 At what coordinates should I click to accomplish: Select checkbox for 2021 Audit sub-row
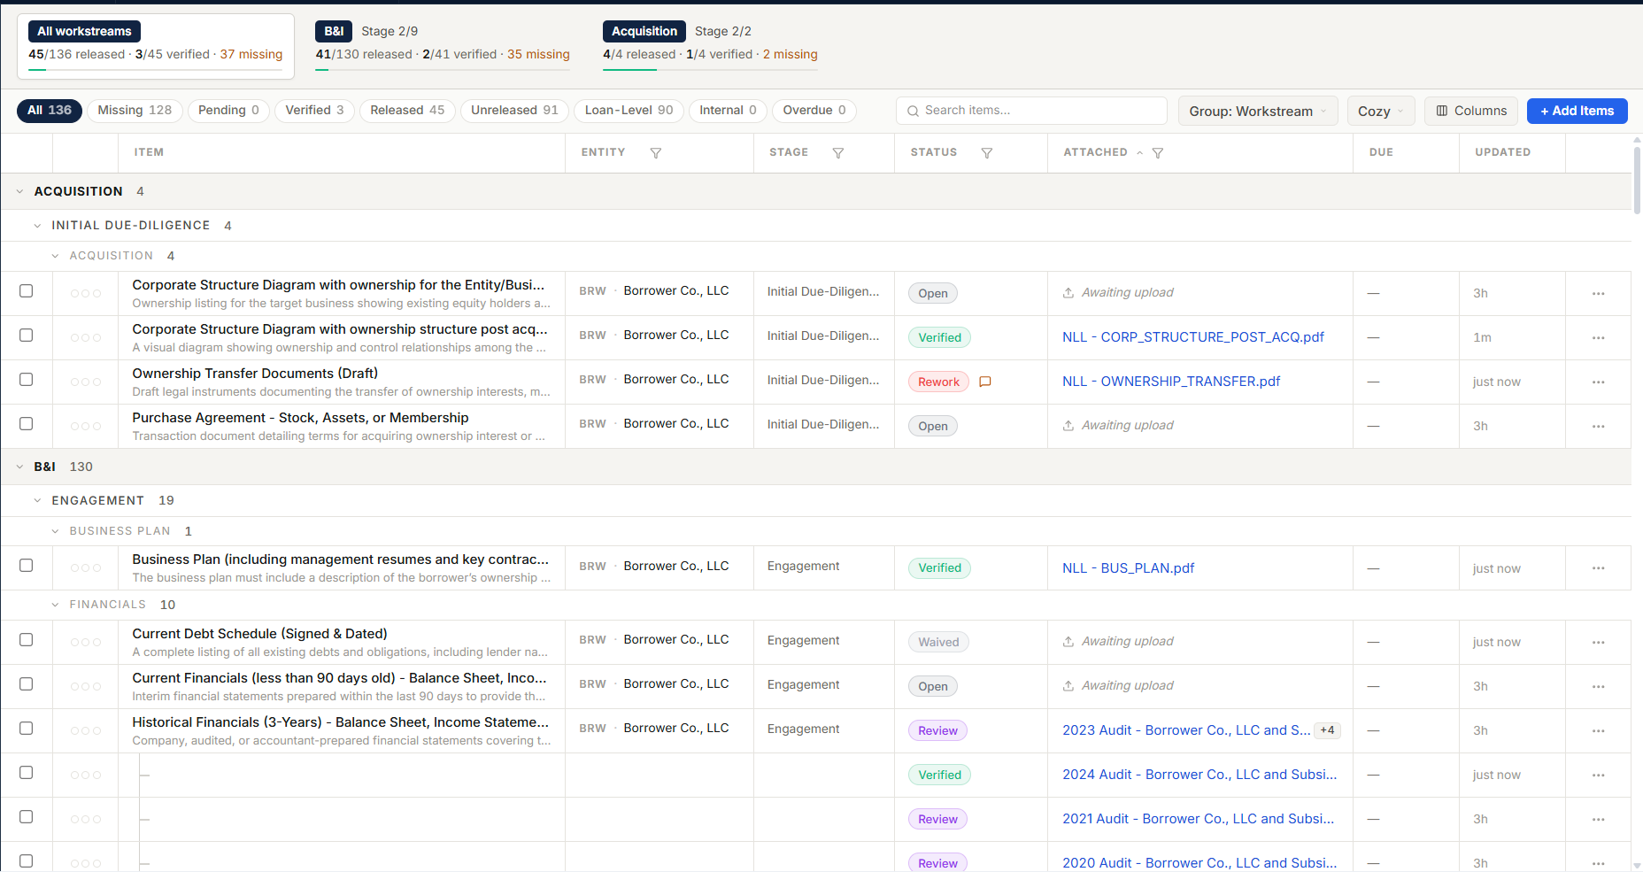click(27, 817)
